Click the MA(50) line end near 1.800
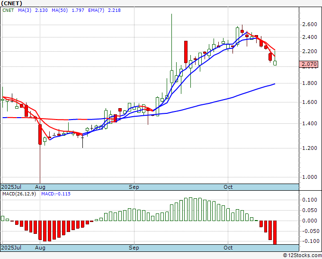Screen dimensions: 322x259 (274, 84)
